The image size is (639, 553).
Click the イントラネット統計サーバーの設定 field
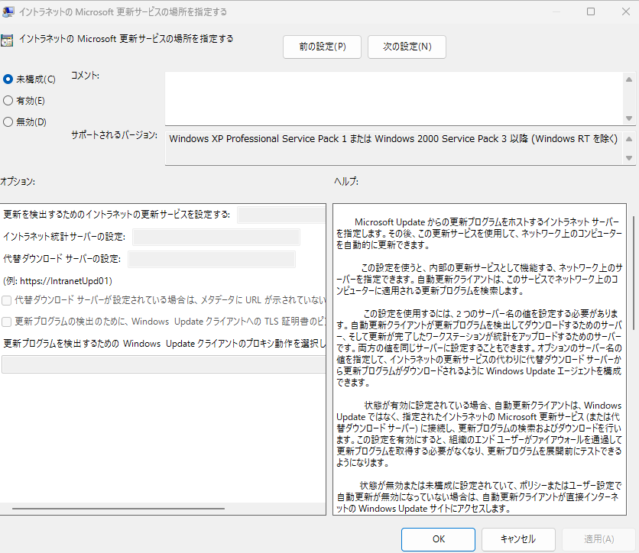(x=216, y=237)
